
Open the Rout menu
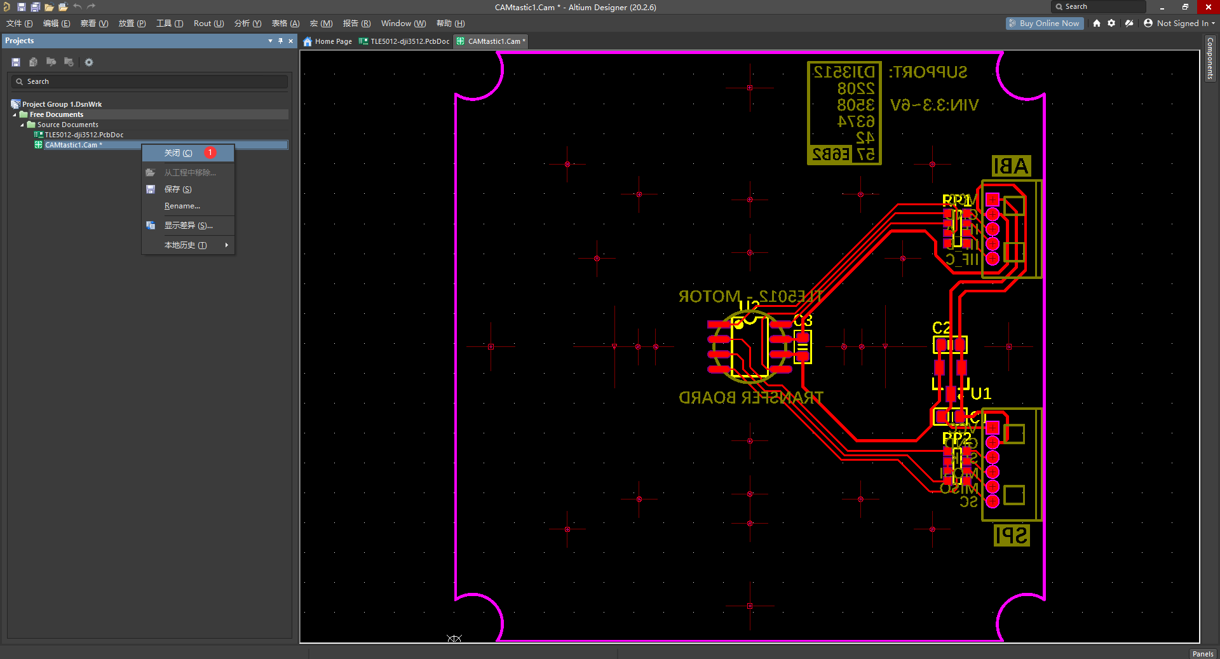pyautogui.click(x=208, y=23)
